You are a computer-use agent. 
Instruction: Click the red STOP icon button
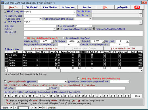(137, 7)
